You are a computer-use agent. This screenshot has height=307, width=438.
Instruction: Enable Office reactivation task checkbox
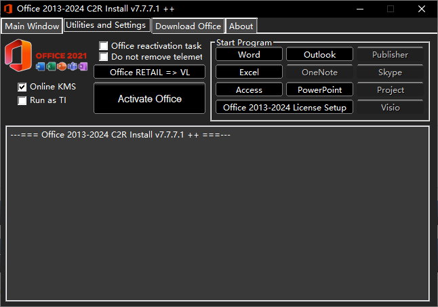pyautogui.click(x=103, y=46)
